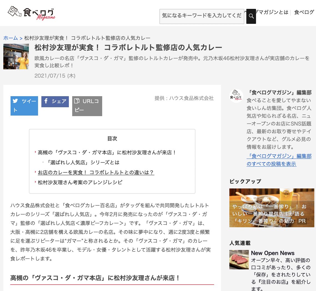Open the ホーム breadcrumb link
Viewport: 316px width, 291px height.
pos(11,38)
